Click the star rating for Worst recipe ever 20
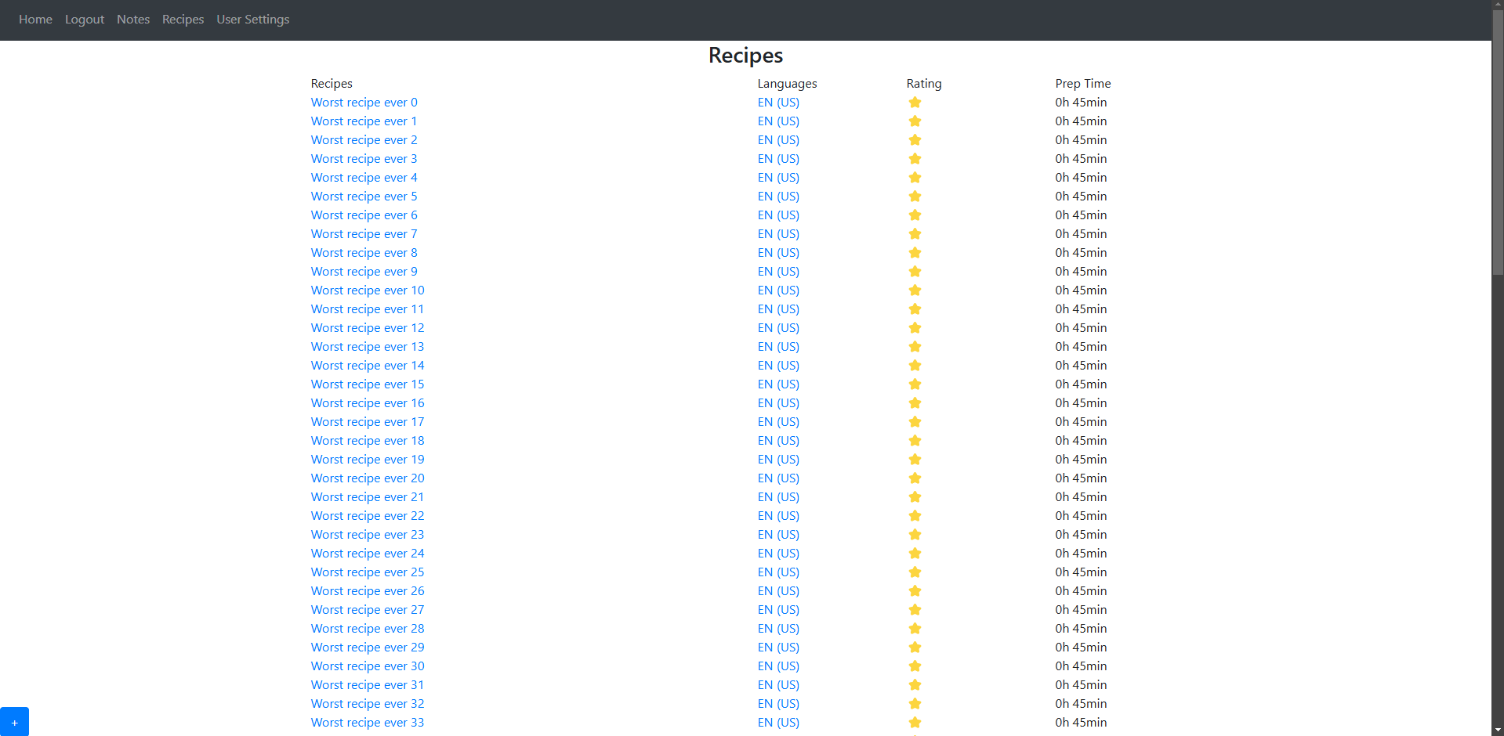This screenshot has width=1504, height=736. coord(915,478)
